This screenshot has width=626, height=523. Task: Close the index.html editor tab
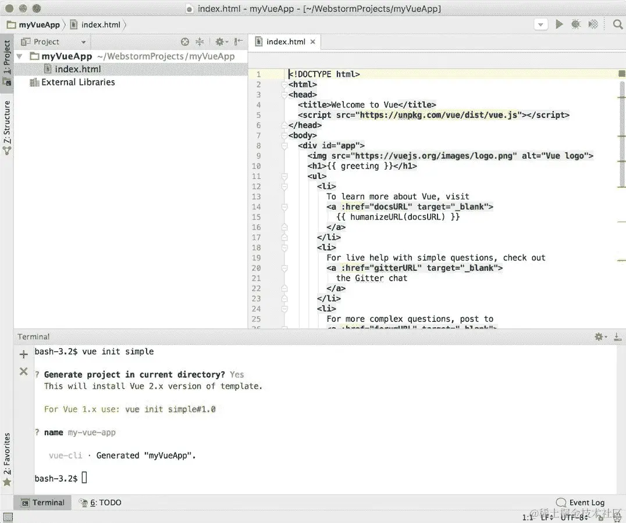tap(312, 42)
